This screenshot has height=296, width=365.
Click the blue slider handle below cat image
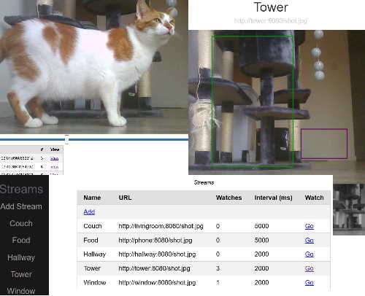pyautogui.click(x=67, y=139)
